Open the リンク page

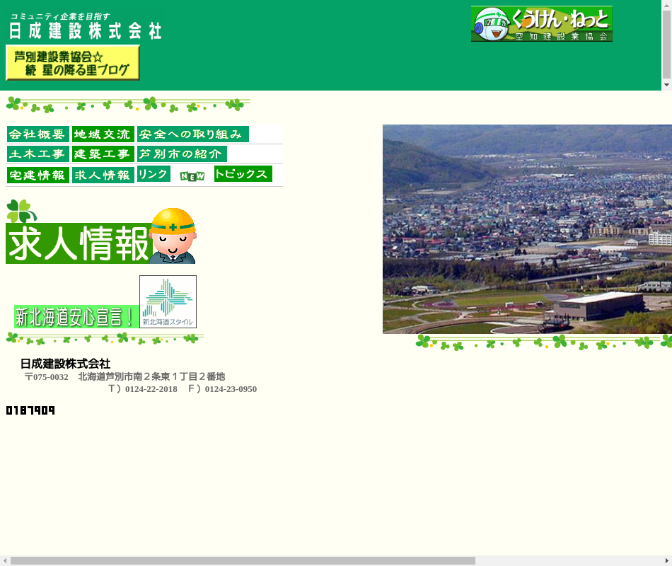tap(153, 174)
